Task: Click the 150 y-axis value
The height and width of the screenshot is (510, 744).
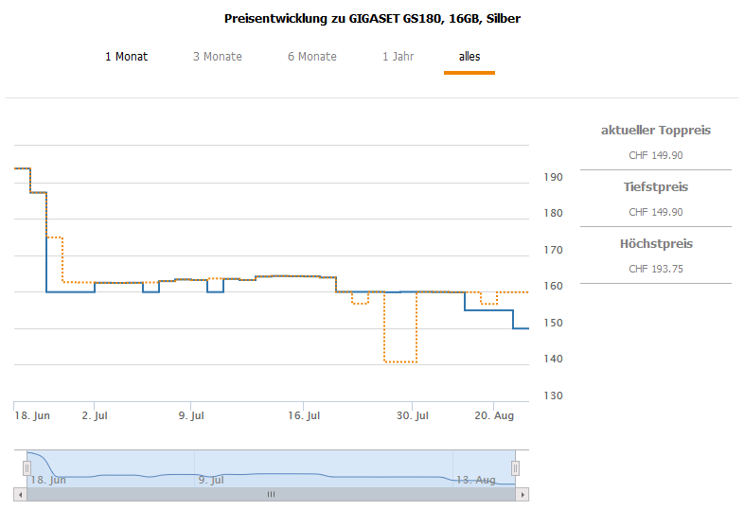Action: pos(553,323)
